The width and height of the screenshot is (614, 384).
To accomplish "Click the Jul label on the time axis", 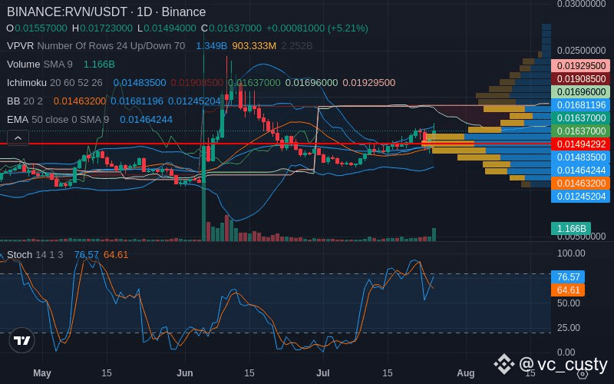I will (323, 373).
